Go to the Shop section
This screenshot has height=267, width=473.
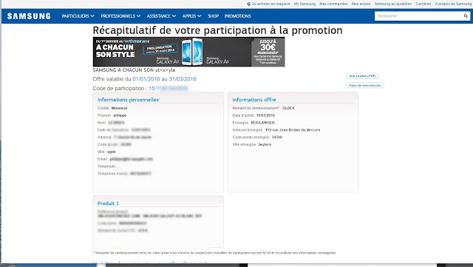(x=213, y=16)
